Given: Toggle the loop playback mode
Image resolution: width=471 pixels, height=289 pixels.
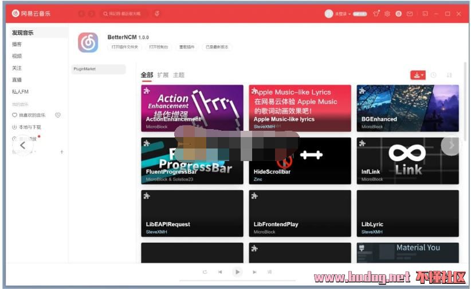Looking at the screenshot, I should pyautogui.click(x=205, y=272).
